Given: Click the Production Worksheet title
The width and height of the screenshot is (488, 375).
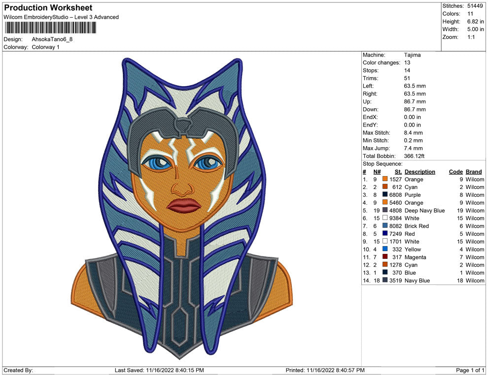Looking at the screenshot, I should (48, 7).
